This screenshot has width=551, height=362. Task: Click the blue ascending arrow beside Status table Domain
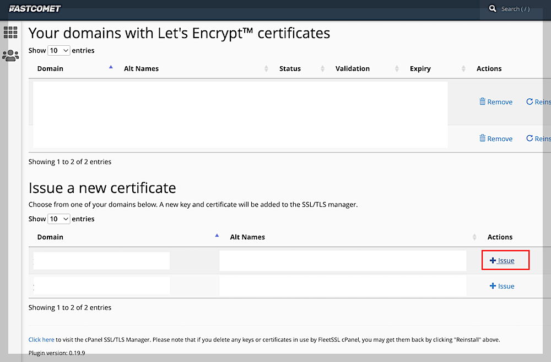pos(111,67)
